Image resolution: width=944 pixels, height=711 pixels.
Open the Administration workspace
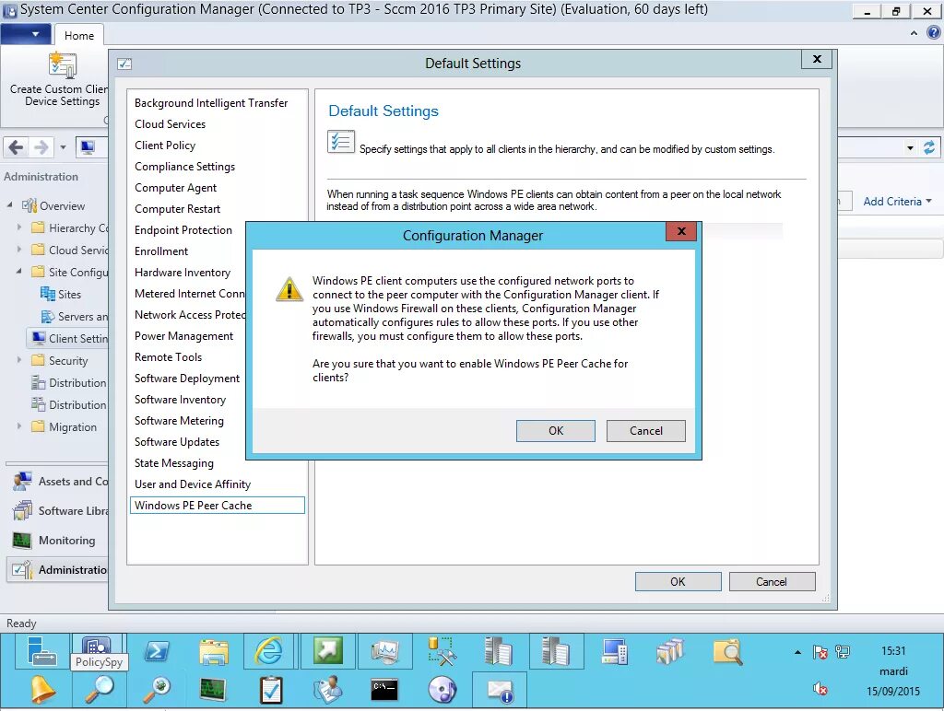tap(58, 569)
